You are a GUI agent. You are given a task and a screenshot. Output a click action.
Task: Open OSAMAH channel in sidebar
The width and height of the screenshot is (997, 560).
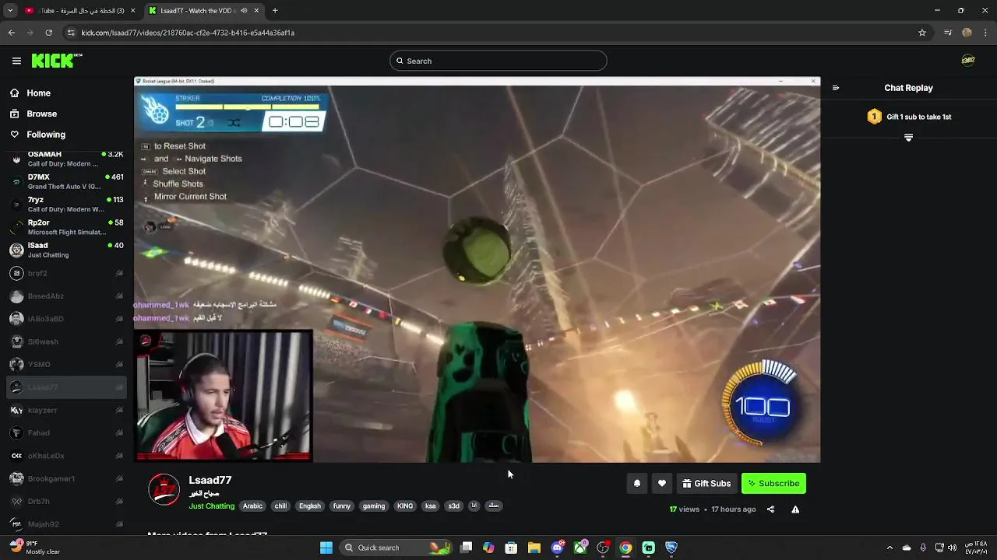pos(66,159)
